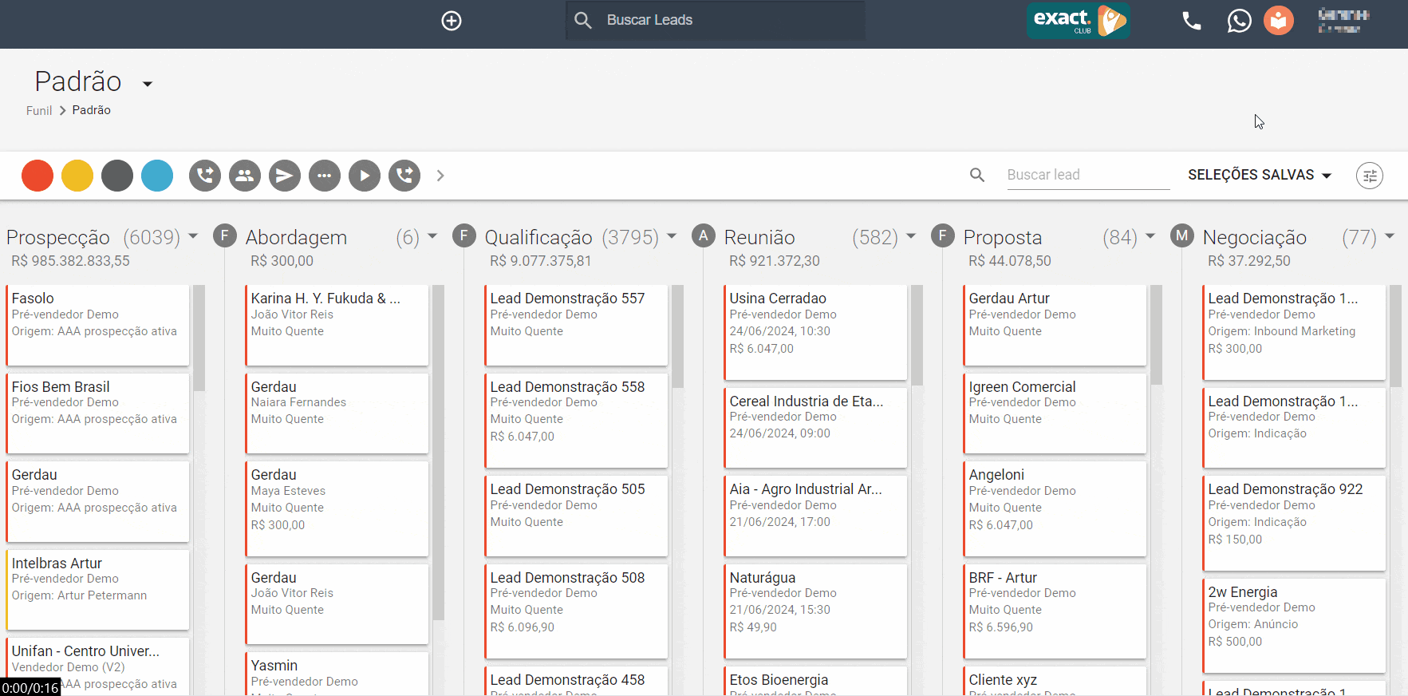
Task: Open the advanced filter settings icon
Action: point(1370,176)
